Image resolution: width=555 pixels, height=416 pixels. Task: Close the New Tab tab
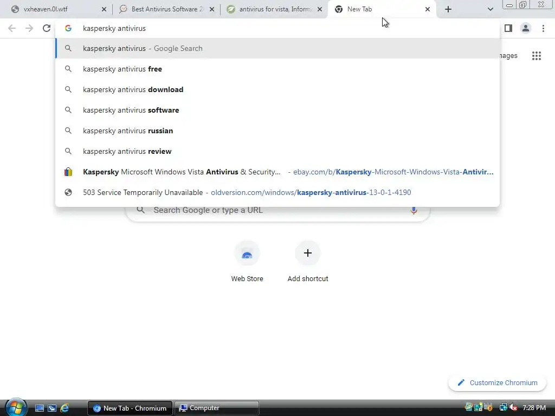click(428, 9)
